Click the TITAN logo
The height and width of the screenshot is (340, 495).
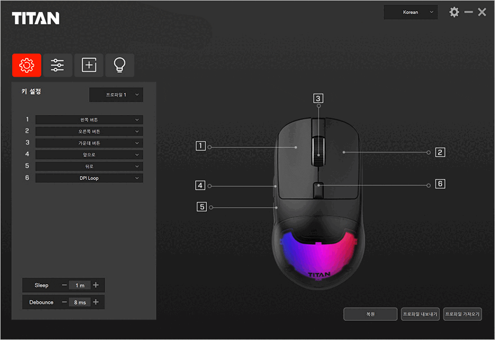coord(35,19)
